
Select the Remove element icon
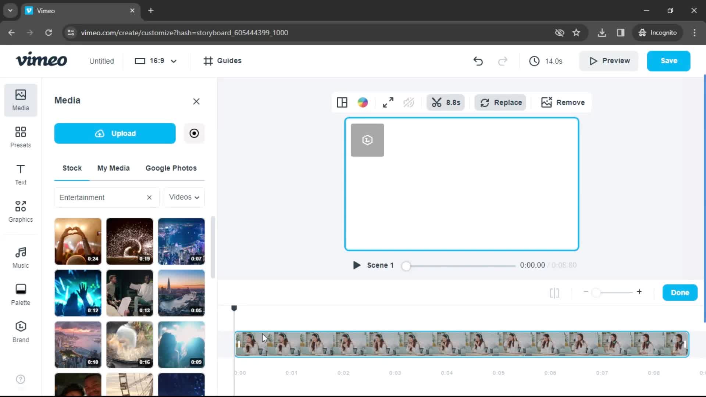pos(546,102)
